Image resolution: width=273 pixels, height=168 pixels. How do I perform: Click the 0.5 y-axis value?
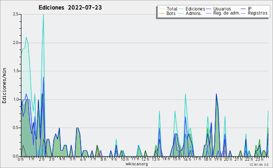click(x=15, y=128)
